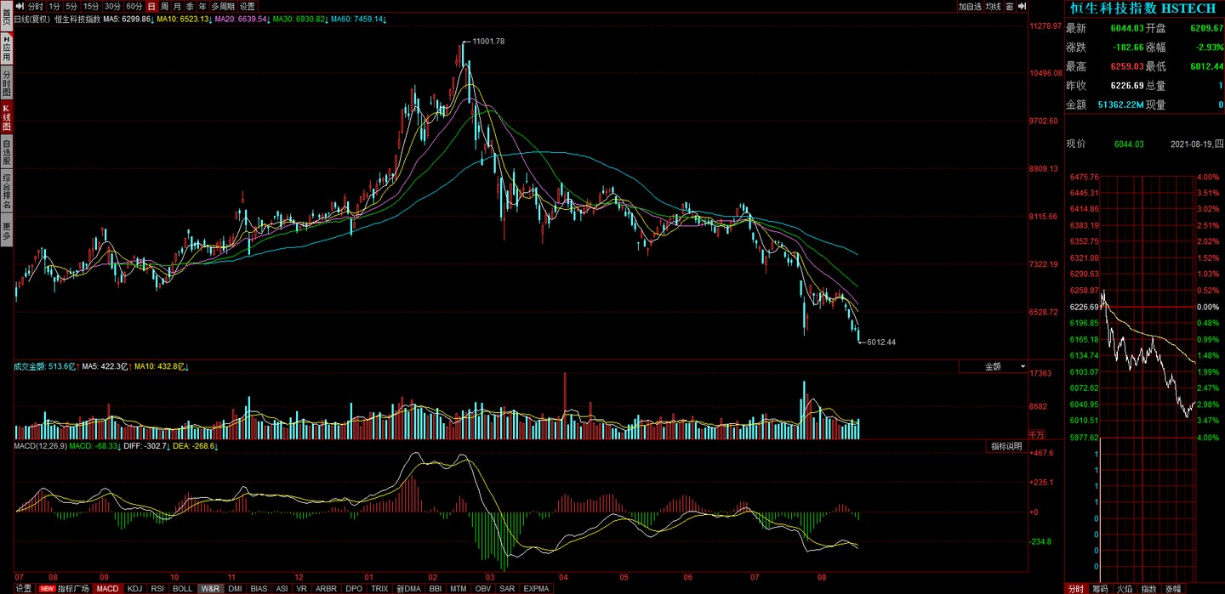
Task: Click the 指标说明 indicator description button
Action: pos(1006,446)
